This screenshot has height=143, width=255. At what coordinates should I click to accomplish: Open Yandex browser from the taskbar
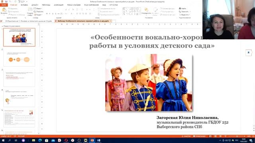pyautogui.click(x=73, y=140)
